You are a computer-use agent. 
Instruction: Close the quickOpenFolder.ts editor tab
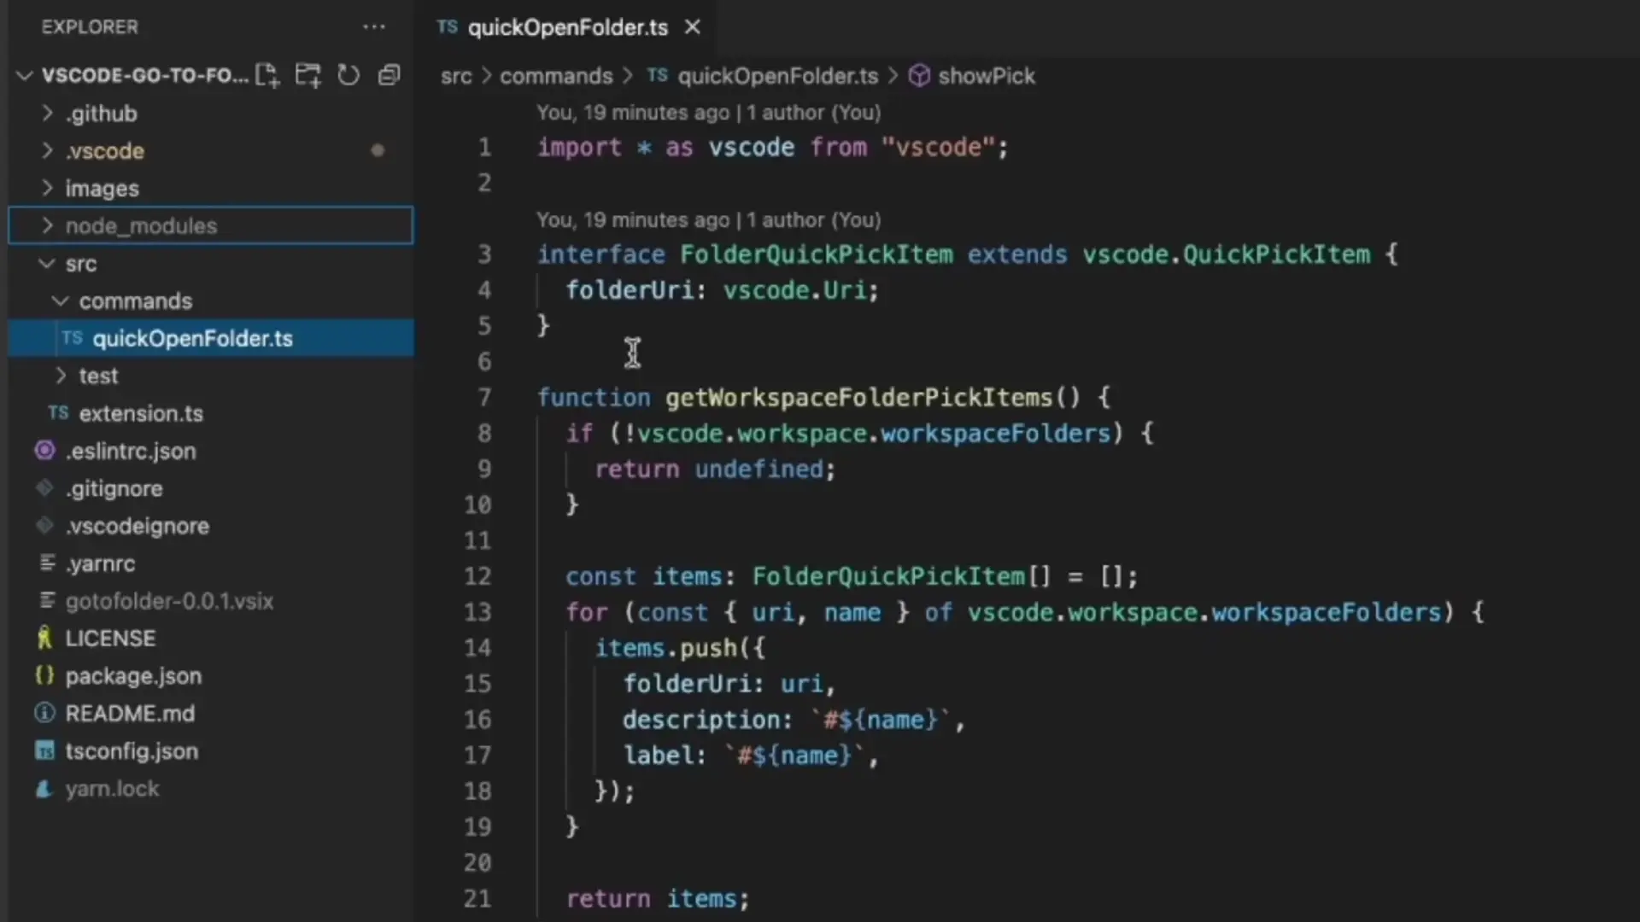tap(693, 27)
